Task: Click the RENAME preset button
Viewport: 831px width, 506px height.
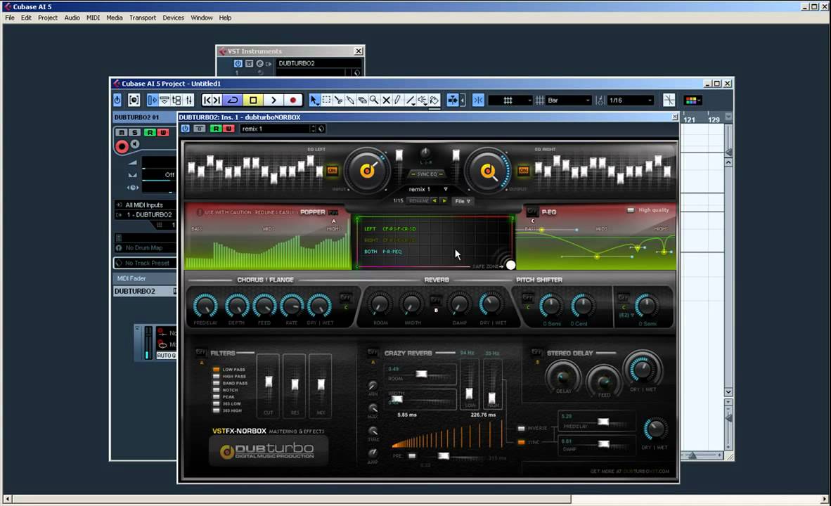Action: [x=419, y=201]
